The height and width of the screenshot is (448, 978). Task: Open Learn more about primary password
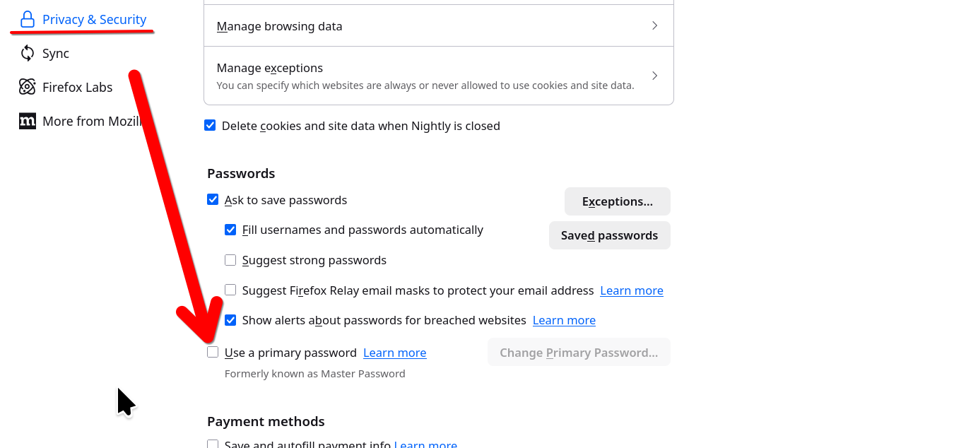pyautogui.click(x=394, y=353)
